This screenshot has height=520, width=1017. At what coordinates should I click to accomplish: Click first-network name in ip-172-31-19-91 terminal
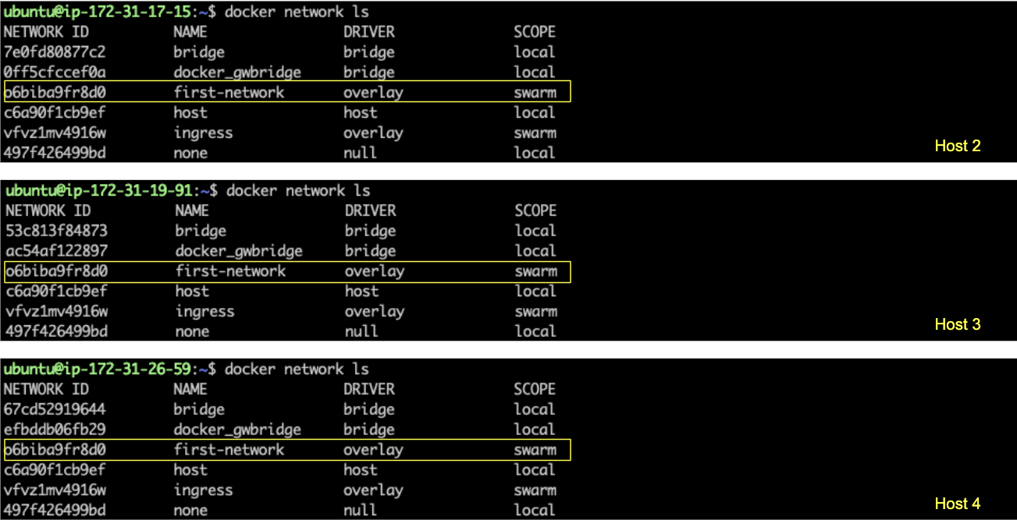(x=230, y=271)
